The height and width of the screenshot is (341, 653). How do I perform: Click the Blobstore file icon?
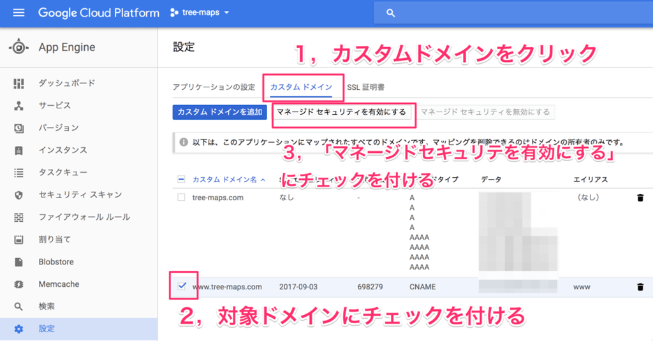pyautogui.click(x=18, y=262)
